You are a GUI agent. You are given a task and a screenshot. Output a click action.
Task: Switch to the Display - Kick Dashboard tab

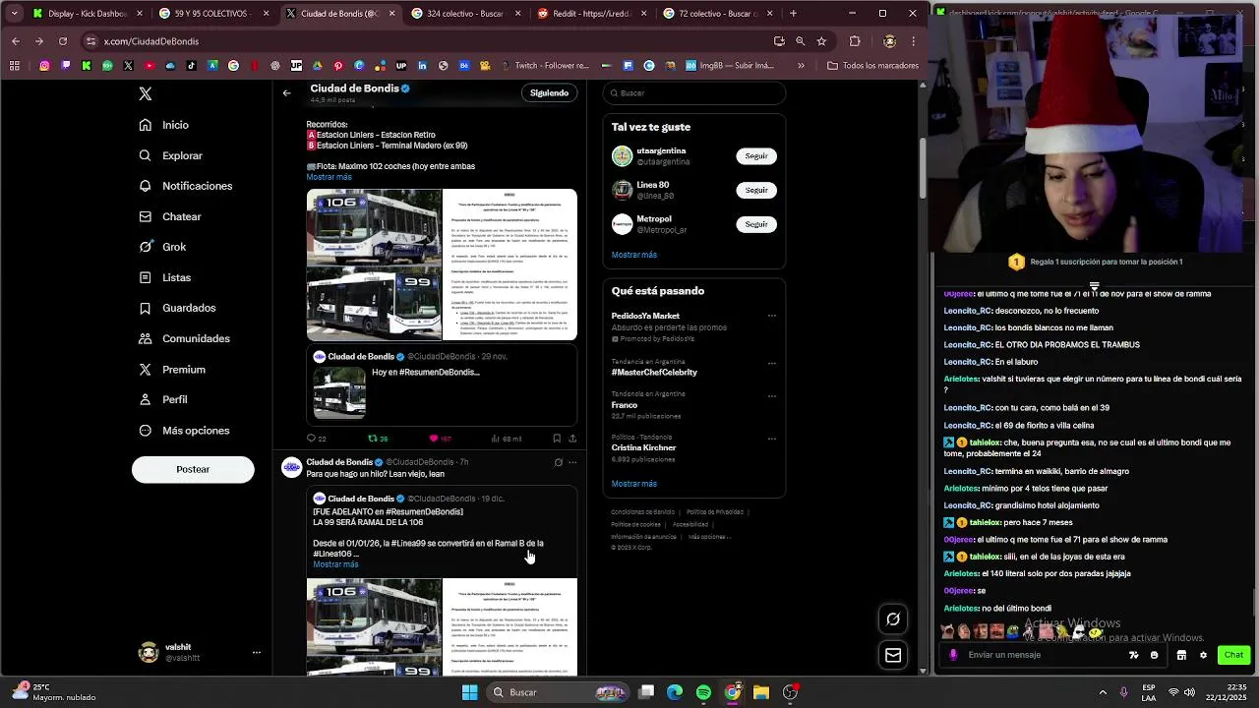(89, 14)
